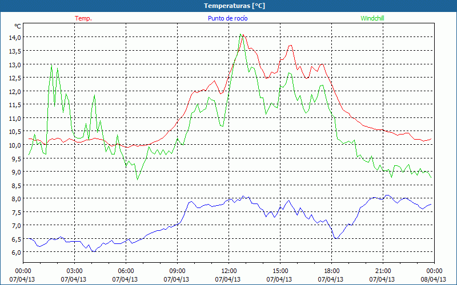
Task: Click the 9,5 y-axis value
Action: tap(16, 158)
